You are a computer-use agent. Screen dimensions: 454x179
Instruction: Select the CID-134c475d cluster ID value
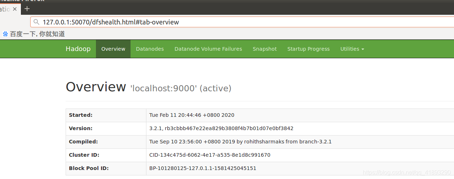[210, 155]
